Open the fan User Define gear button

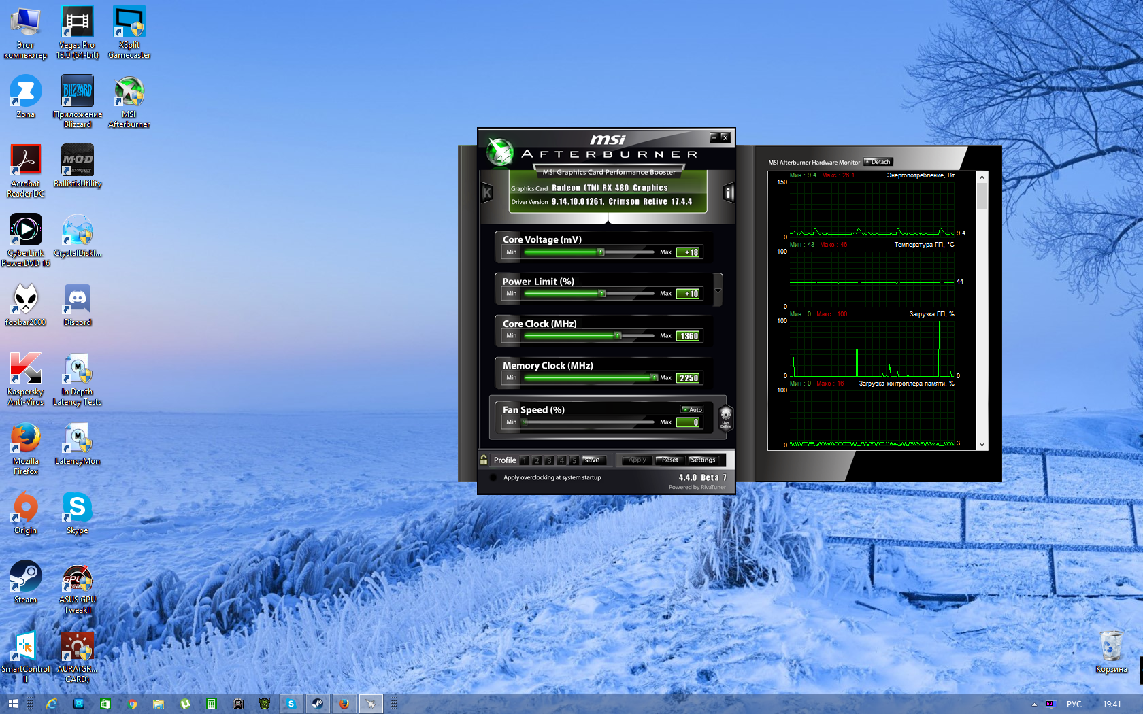pos(725,416)
